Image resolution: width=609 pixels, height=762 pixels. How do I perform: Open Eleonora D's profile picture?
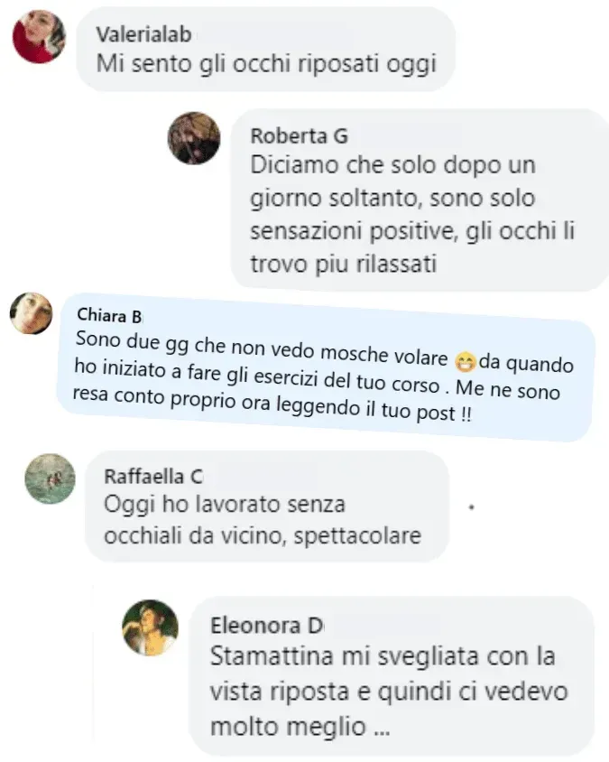[x=150, y=627]
